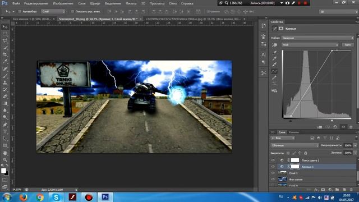Open the workspace switcher dropdown
The width and height of the screenshot is (359, 202).
coord(338,12)
